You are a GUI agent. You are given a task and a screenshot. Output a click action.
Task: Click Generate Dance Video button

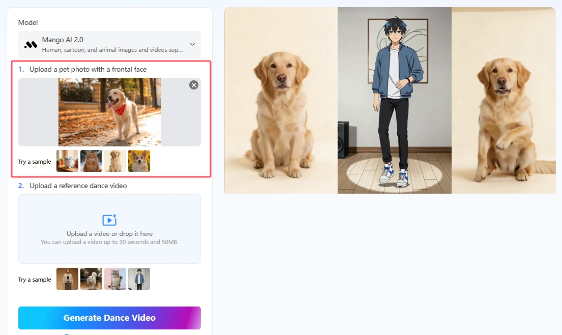109,318
